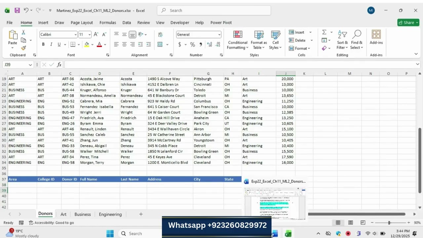
Task: Toggle Center horizontal alignment
Action: point(124,44)
